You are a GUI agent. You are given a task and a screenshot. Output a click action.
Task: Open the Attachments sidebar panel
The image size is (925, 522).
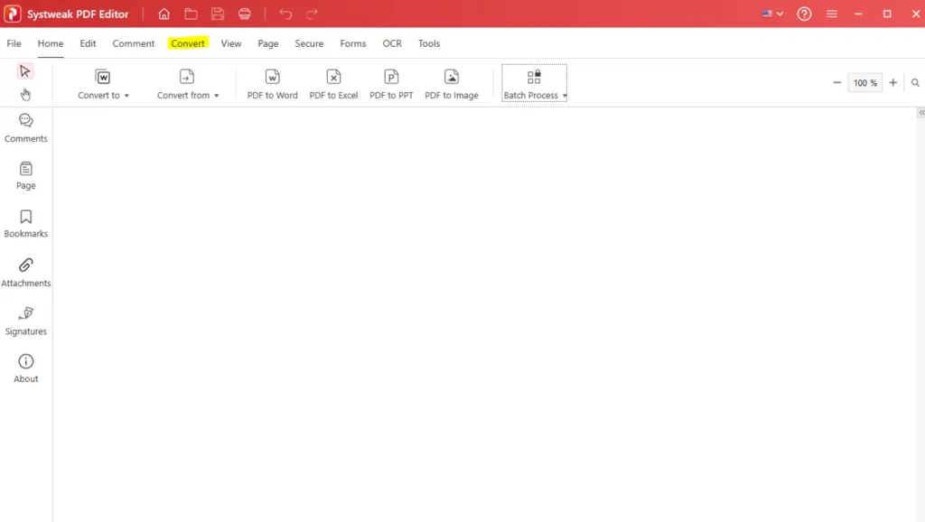pos(26,273)
